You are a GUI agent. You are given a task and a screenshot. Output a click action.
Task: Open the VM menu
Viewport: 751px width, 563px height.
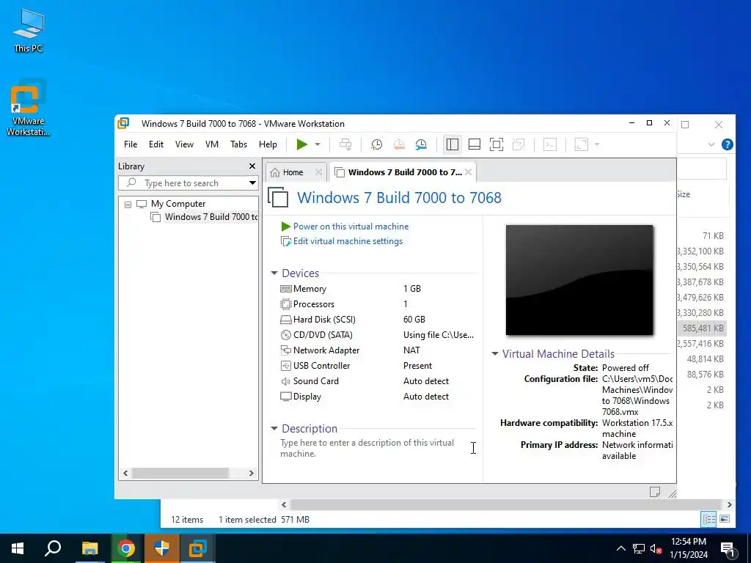(x=212, y=144)
